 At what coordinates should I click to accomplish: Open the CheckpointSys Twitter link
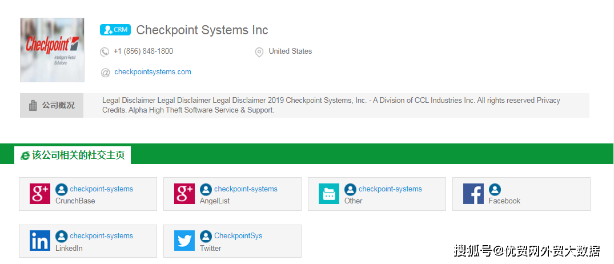(238, 236)
